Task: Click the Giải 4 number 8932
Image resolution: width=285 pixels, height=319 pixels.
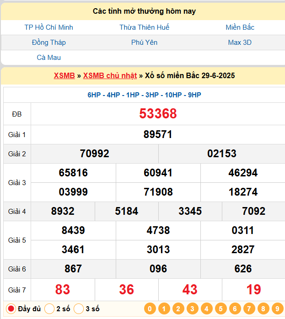Action: tap(63, 211)
